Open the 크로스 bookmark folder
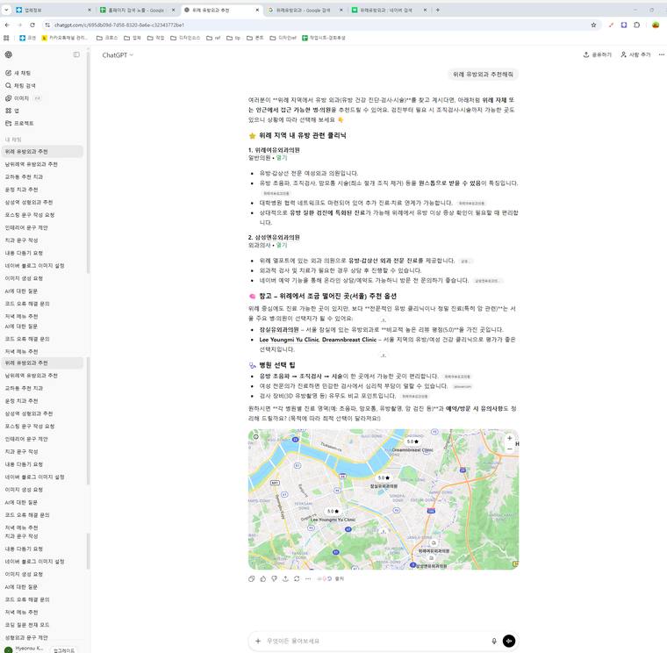This screenshot has width=667, height=653. click(x=107, y=38)
